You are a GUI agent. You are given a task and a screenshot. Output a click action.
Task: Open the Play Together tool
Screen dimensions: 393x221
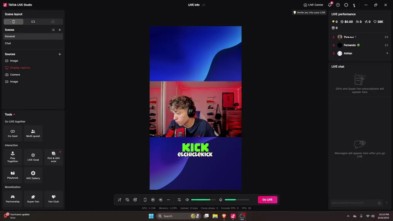point(13,157)
